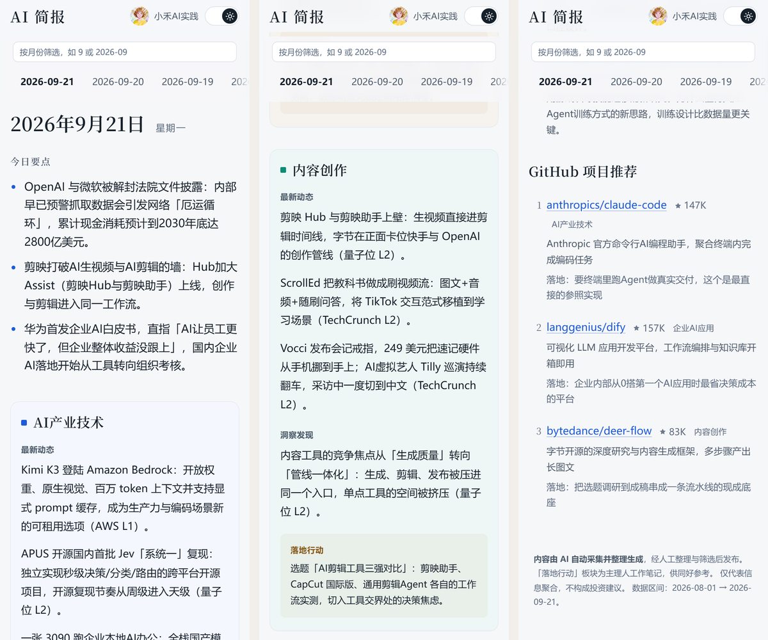Select the 2026-09-21 tab in the 今日要点 panel

point(47,82)
